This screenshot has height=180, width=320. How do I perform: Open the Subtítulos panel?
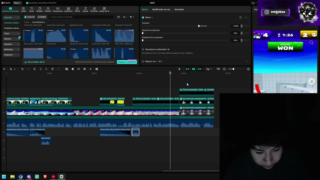[x=68, y=9]
